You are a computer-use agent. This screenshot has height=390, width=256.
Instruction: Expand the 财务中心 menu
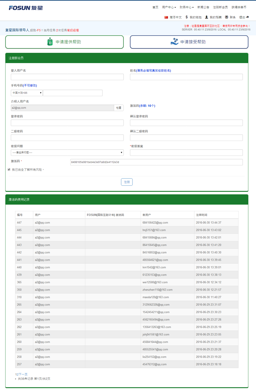coord(187,7)
